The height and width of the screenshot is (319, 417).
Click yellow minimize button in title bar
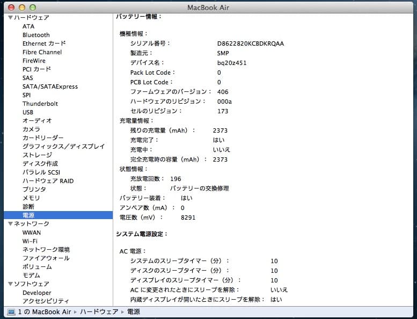[x=22, y=8]
